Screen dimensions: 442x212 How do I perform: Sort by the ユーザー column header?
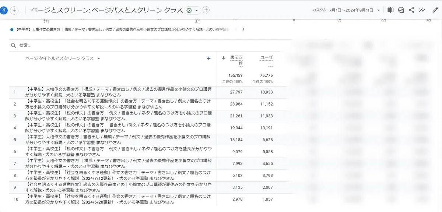click(267, 60)
